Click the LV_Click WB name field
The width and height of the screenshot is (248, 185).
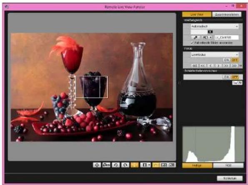(x=226, y=38)
